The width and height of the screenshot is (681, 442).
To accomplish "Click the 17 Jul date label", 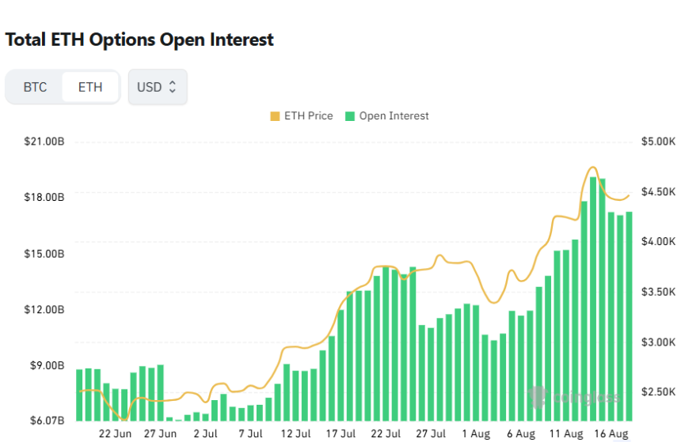I will (340, 434).
